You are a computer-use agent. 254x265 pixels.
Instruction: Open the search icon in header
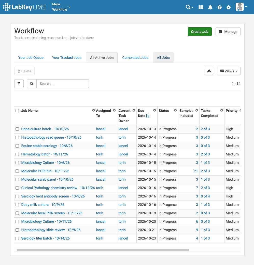pyautogui.click(x=189, y=7)
